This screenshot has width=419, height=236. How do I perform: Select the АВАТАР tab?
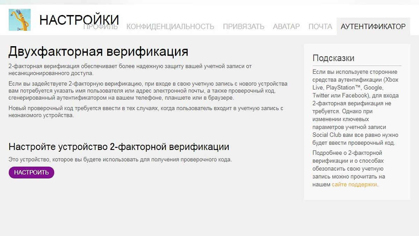[286, 27]
